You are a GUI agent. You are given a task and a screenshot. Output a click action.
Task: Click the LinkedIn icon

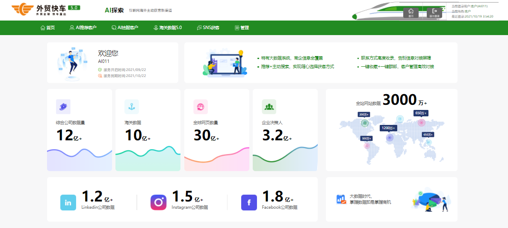pos(68,203)
